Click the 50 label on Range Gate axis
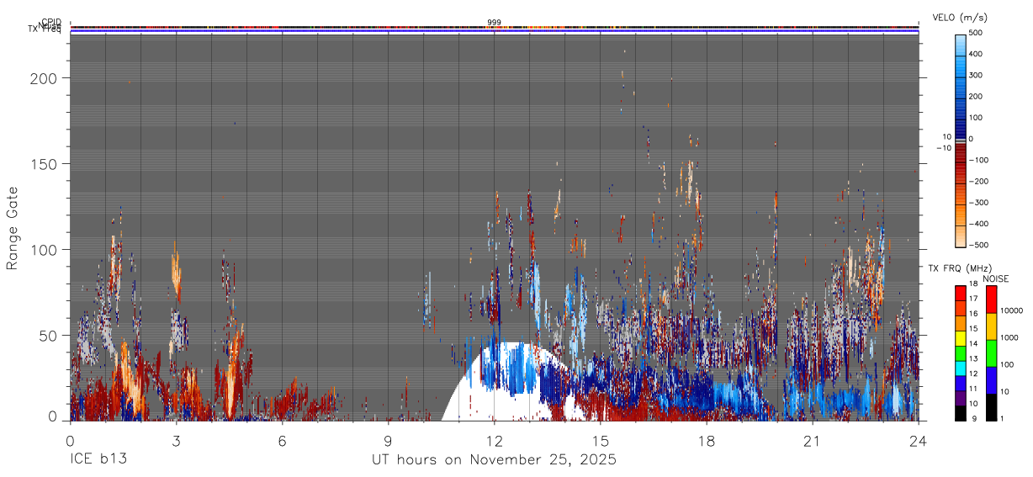1033x477 pixels. (50, 336)
